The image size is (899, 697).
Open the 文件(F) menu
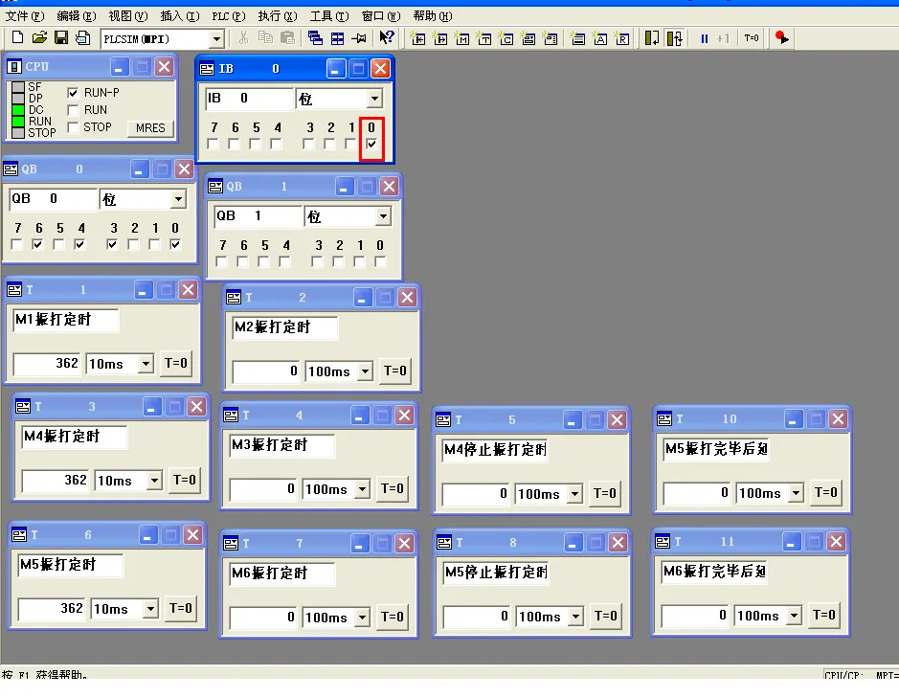click(x=25, y=16)
